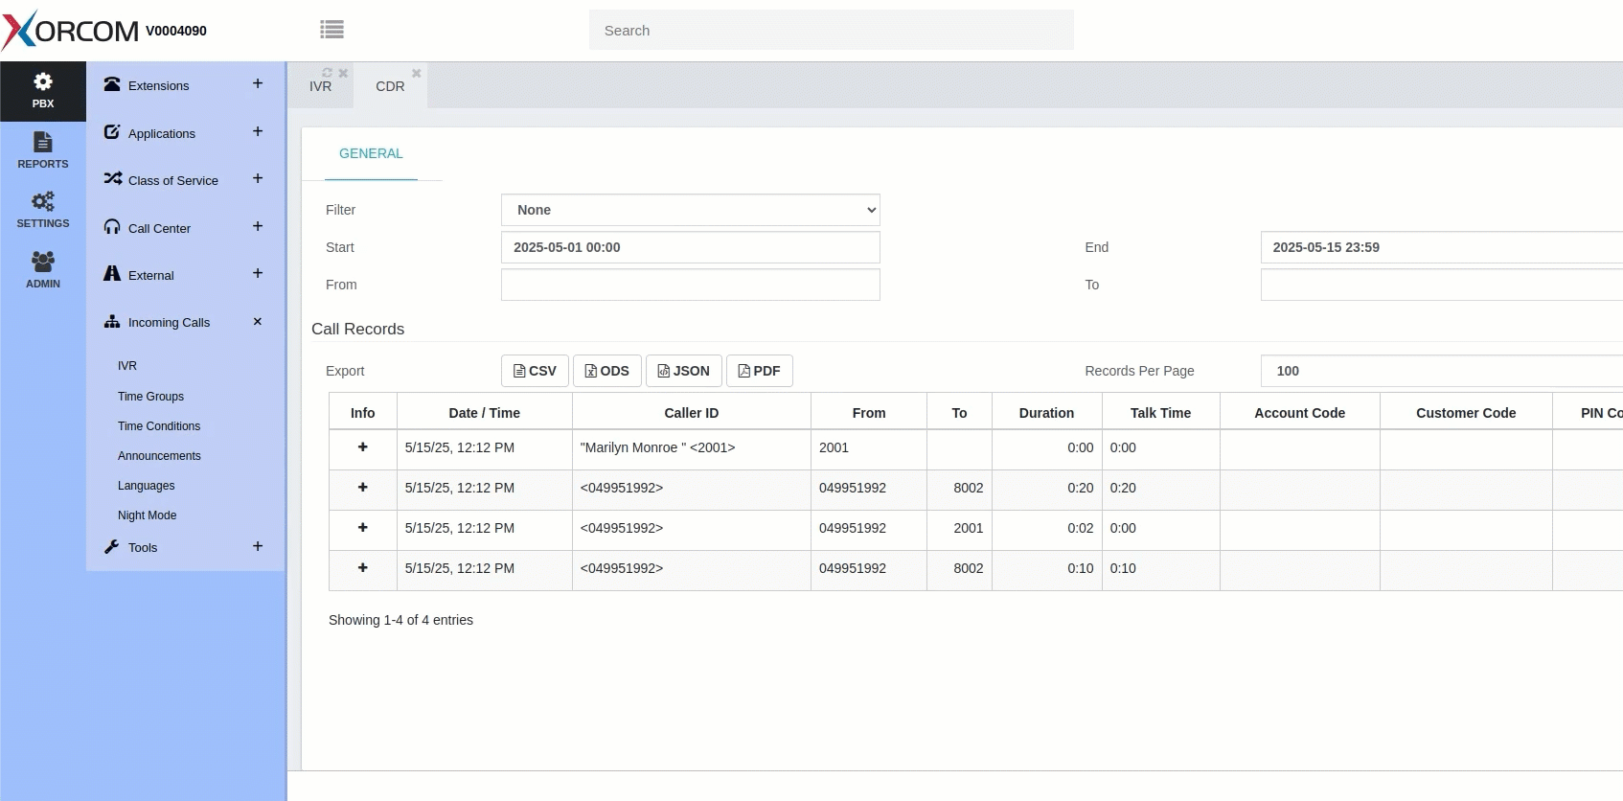Toggle the sidebar list menu icon
Screen dimensions: 1623x801
tap(331, 30)
